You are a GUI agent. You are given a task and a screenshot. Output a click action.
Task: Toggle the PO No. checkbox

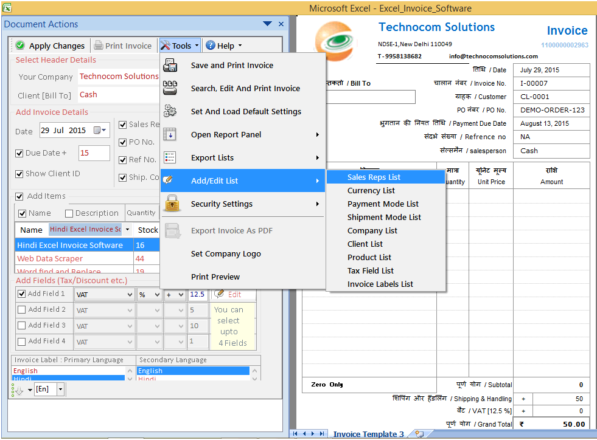coord(122,142)
